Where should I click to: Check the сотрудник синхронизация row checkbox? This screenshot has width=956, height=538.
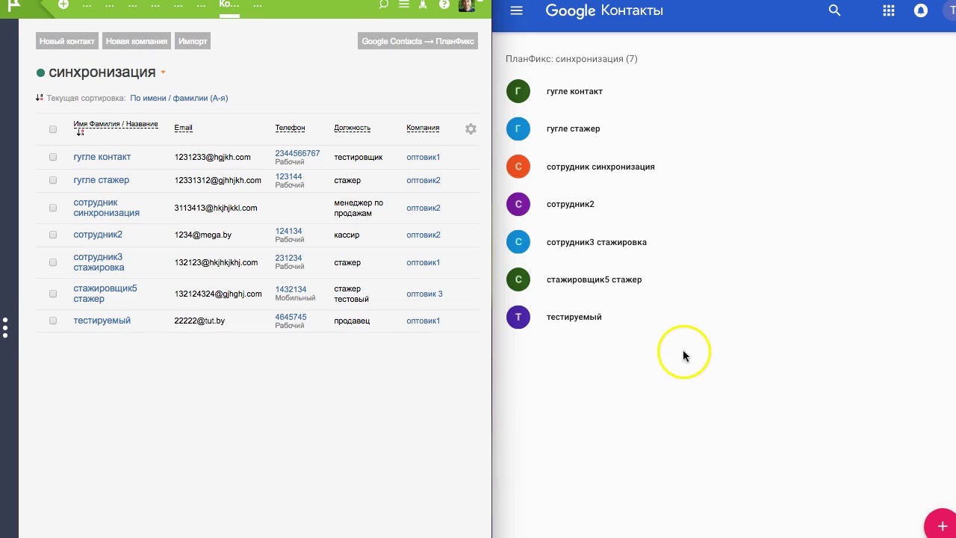click(53, 208)
